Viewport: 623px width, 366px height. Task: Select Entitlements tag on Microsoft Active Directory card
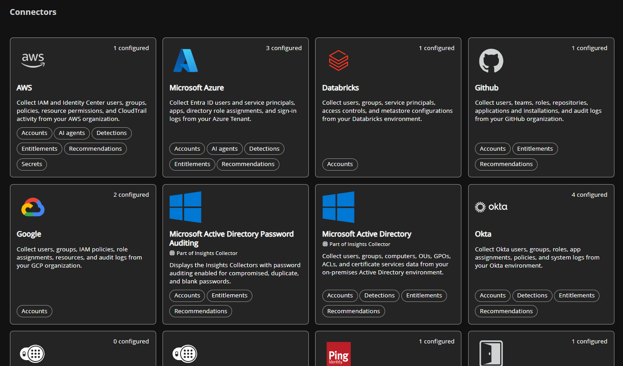424,296
